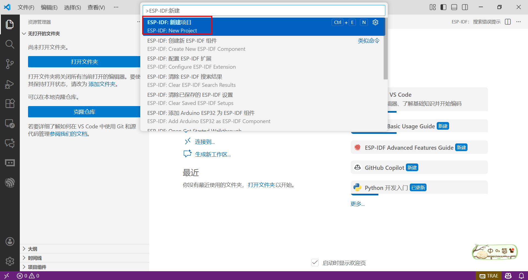Follow the 添加文件夹 link

tap(102, 84)
